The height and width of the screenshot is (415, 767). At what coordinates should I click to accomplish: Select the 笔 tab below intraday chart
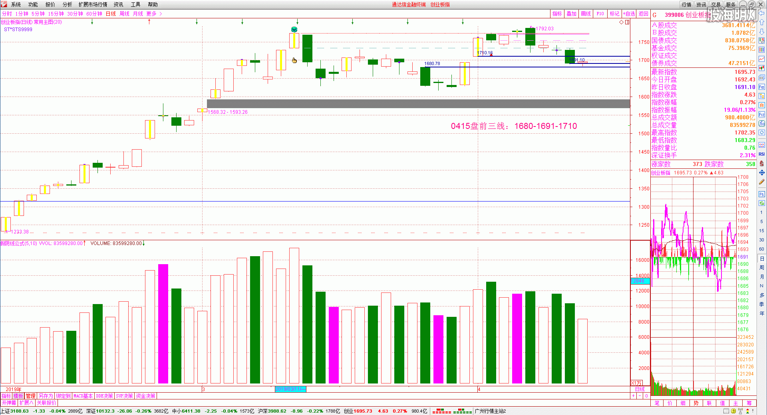[x=657, y=403]
